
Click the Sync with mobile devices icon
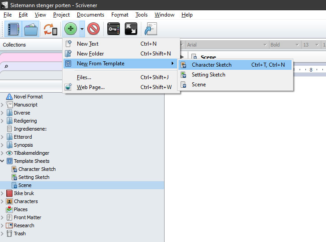coord(50,30)
